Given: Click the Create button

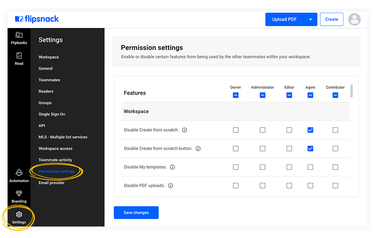Looking at the screenshot, I should tap(331, 19).
